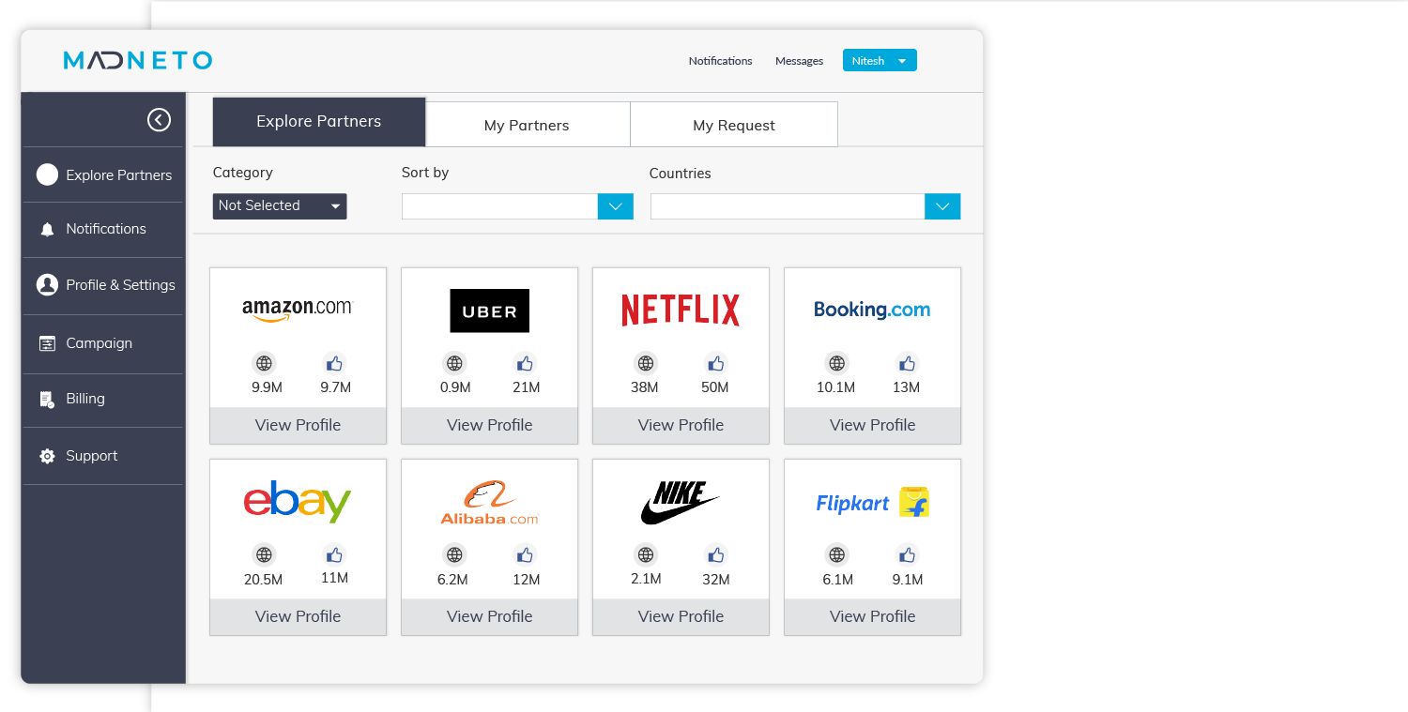The image size is (1408, 712).
Task: Click the Madneto logo
Action: [138, 61]
